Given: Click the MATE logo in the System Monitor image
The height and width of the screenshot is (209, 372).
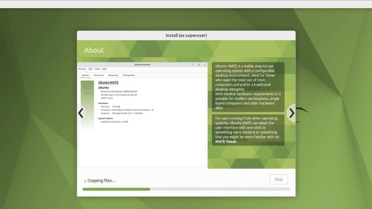Looking at the screenshot, I should tap(87, 89).
